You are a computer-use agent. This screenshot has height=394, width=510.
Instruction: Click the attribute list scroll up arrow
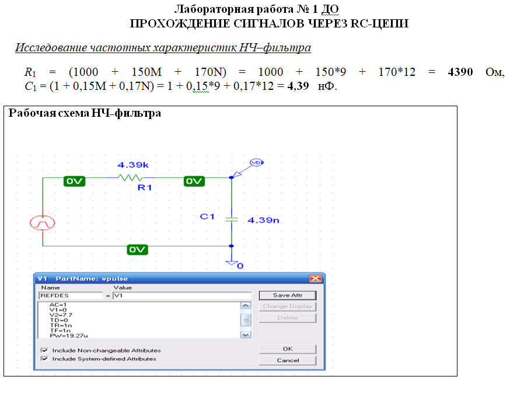pyautogui.click(x=246, y=306)
